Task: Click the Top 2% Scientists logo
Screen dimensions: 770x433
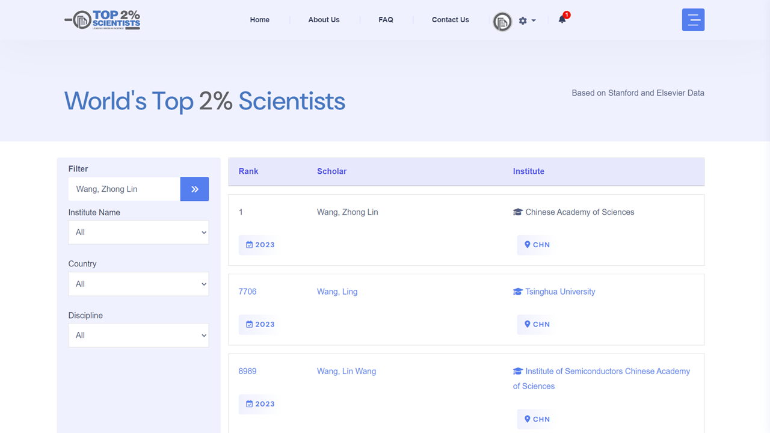Action: tap(102, 19)
